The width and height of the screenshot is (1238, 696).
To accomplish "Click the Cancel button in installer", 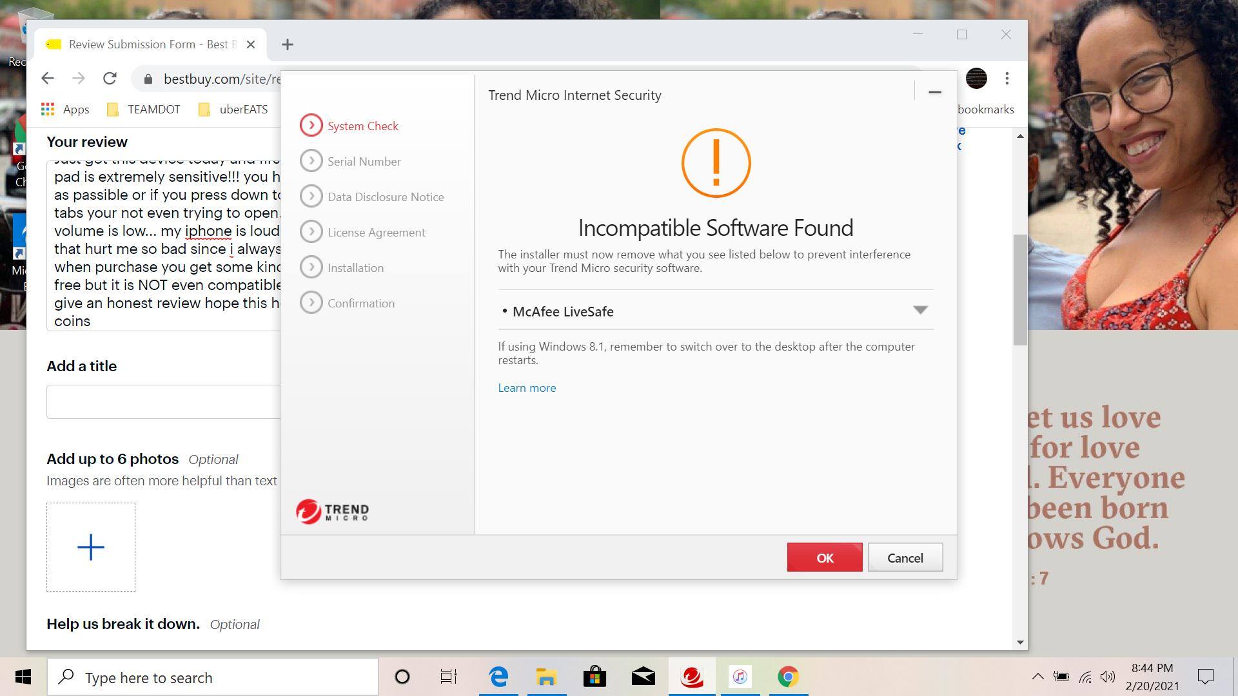I will [x=905, y=558].
